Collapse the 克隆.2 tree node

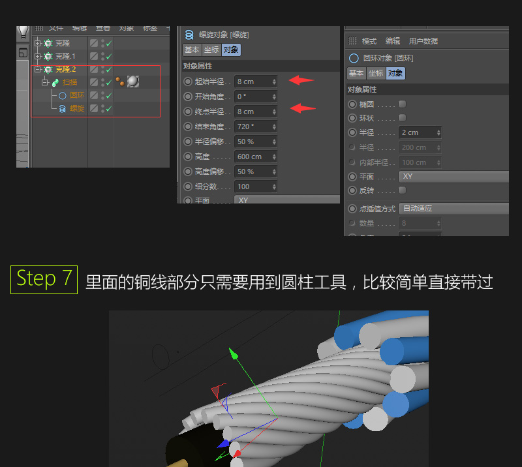[38, 69]
